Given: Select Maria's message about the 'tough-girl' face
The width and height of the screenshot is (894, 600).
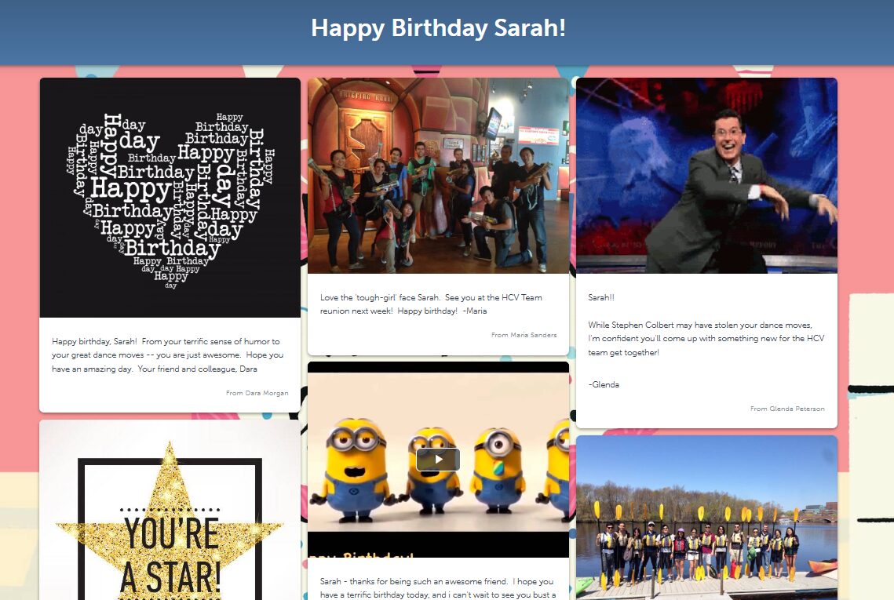Looking at the screenshot, I should (430, 304).
